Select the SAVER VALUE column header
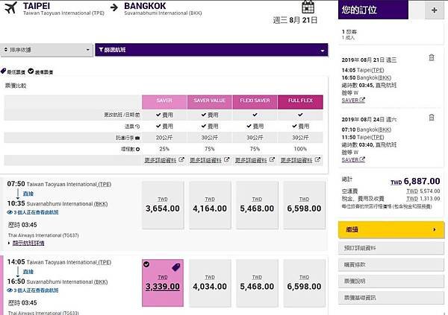This screenshot has height=315, width=448. tap(209, 102)
